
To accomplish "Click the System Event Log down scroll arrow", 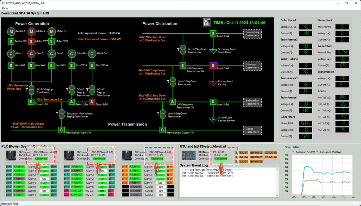I will coord(277,196).
